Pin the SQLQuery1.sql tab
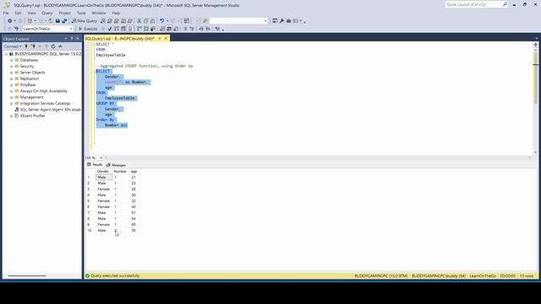541x304 pixels. pyautogui.click(x=160, y=39)
